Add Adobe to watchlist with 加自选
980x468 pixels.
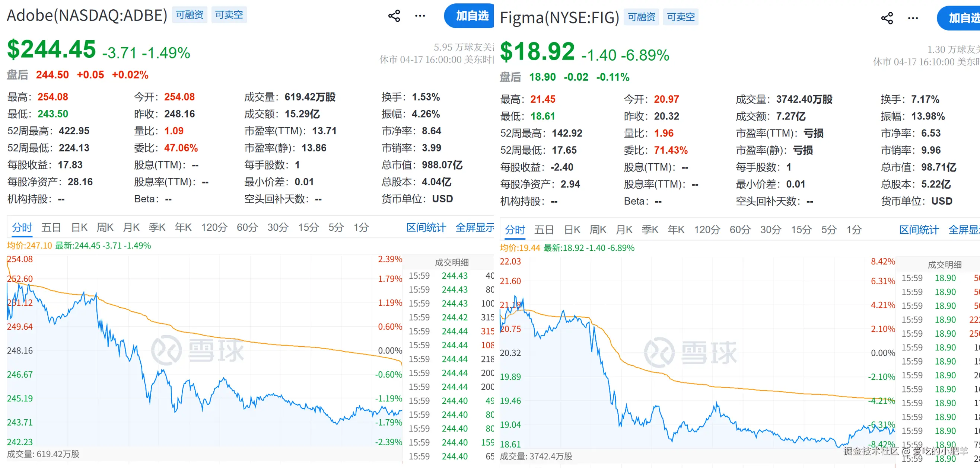tap(471, 16)
